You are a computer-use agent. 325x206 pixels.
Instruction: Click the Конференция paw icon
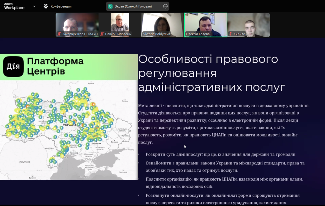[x=46, y=6]
